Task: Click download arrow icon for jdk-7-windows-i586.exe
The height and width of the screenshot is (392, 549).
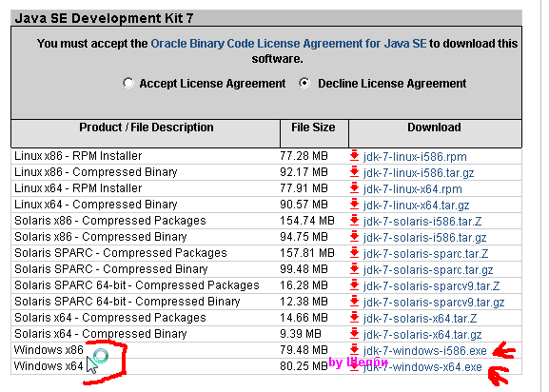Action: click(354, 349)
